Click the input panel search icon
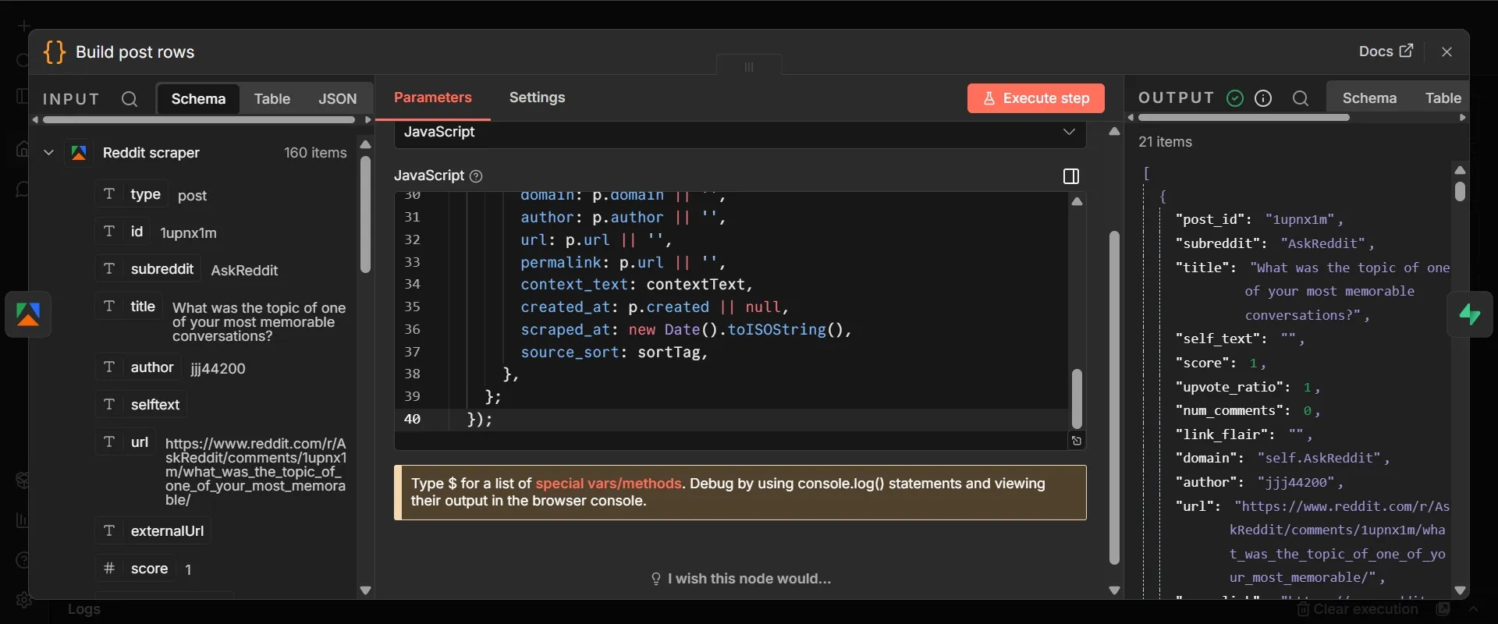1498x624 pixels. point(130,99)
